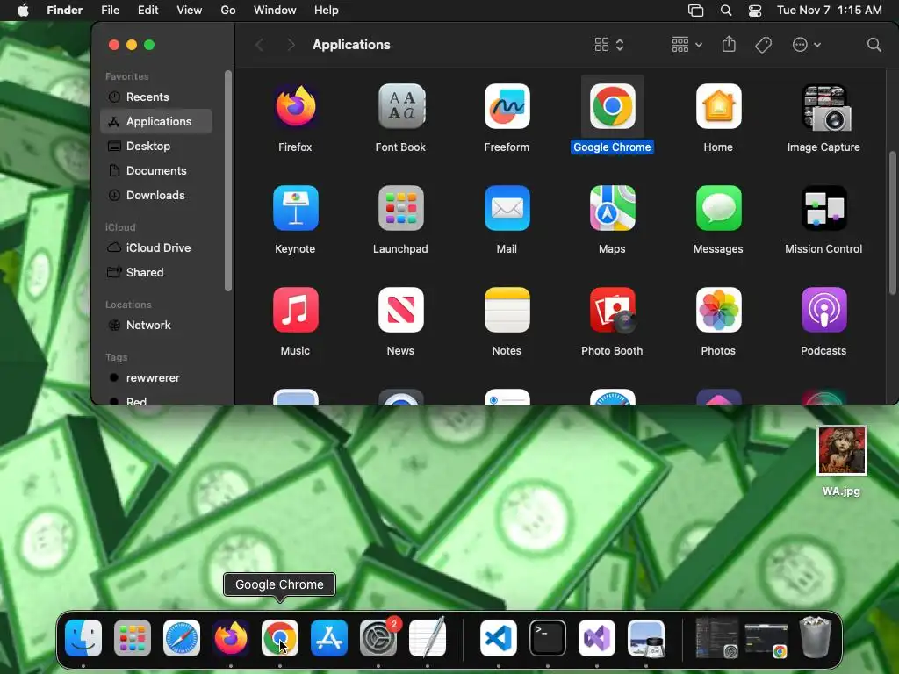Click the date and time in menu bar
899x674 pixels.
click(x=830, y=11)
